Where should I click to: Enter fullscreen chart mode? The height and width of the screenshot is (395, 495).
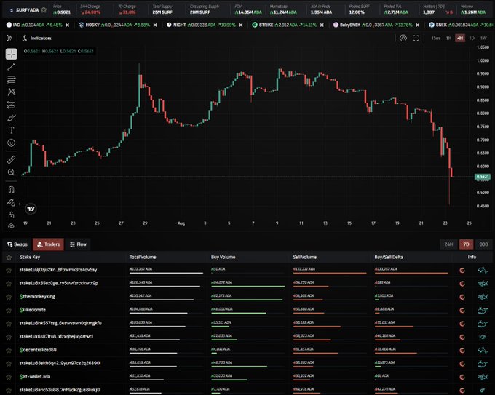[x=416, y=38]
